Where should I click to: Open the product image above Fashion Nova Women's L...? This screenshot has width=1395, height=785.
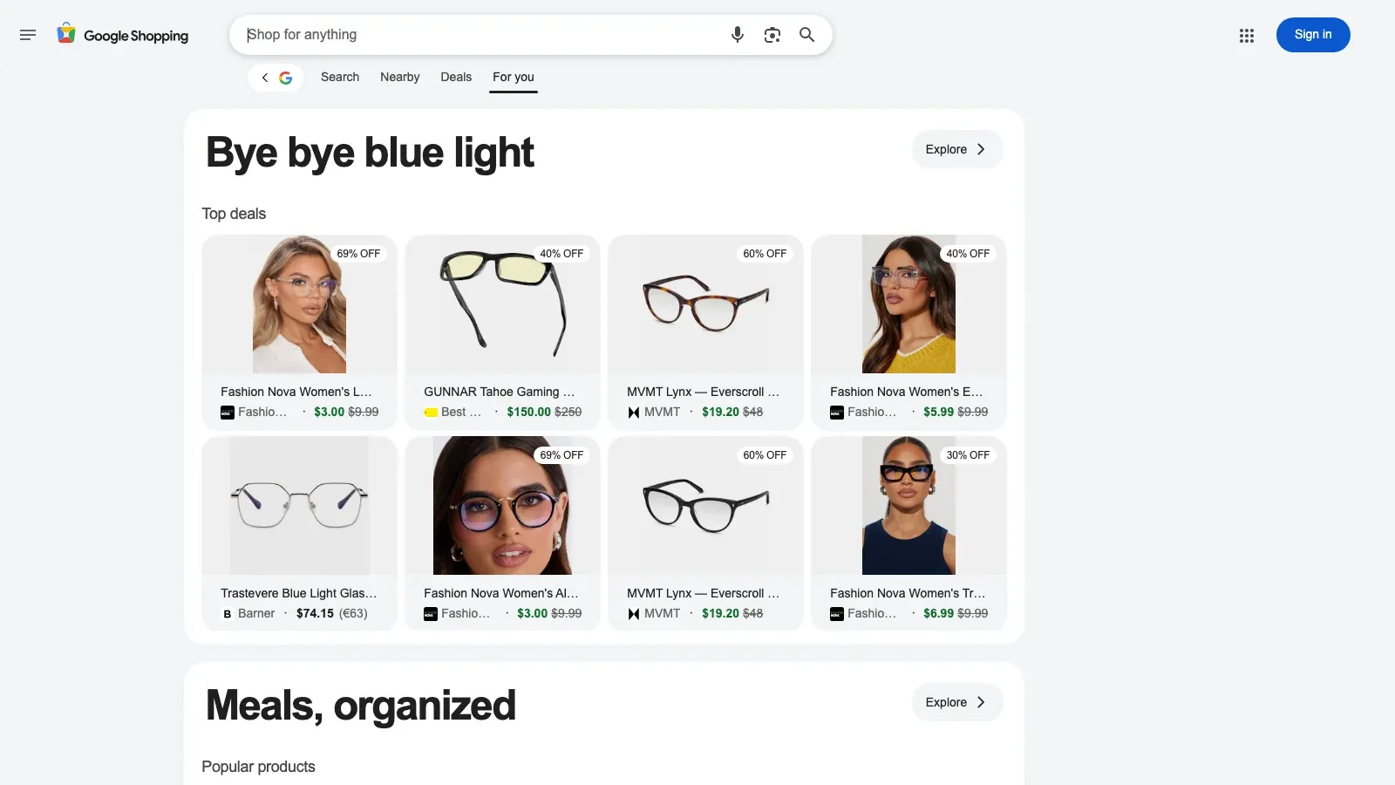click(300, 304)
